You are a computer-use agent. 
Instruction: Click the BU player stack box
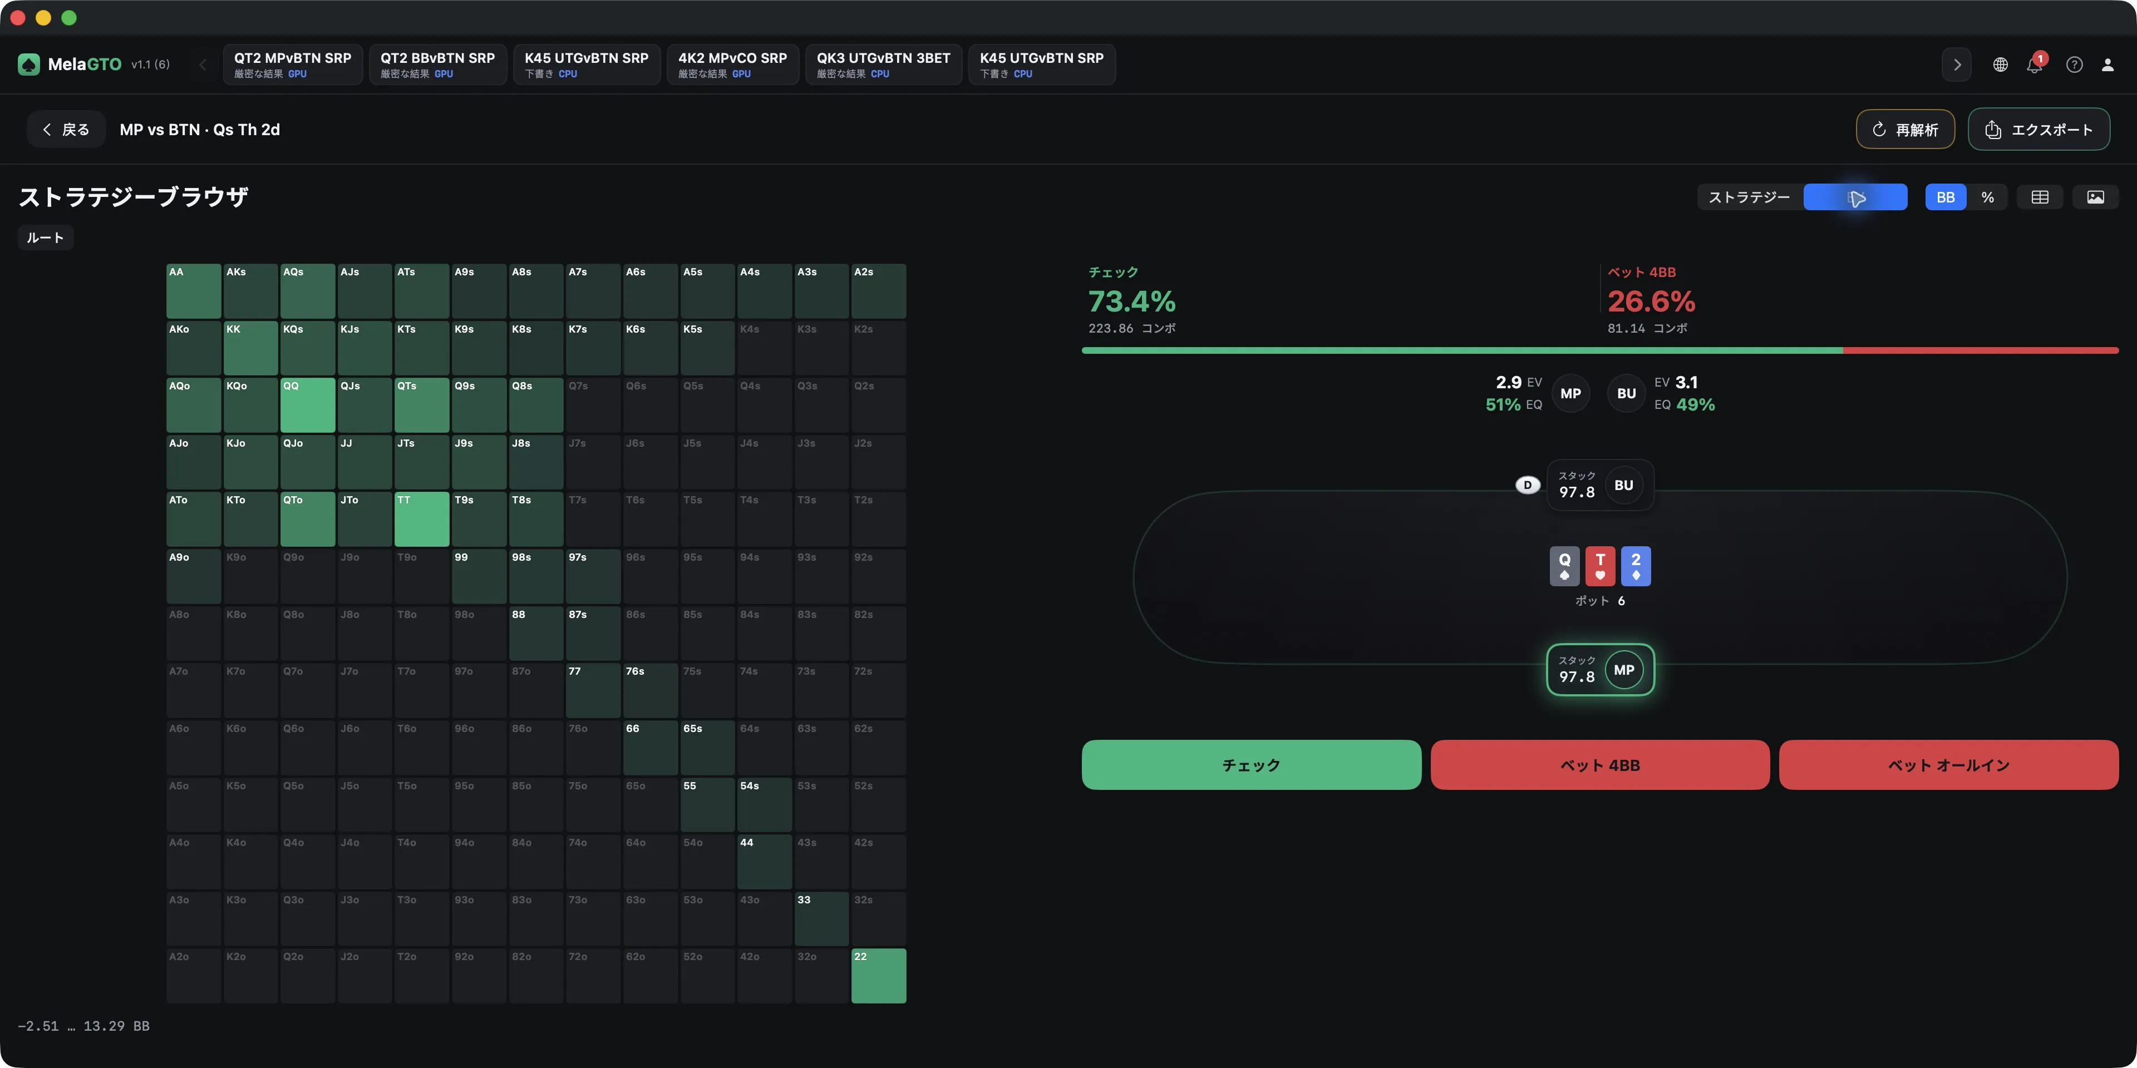click(x=1601, y=485)
